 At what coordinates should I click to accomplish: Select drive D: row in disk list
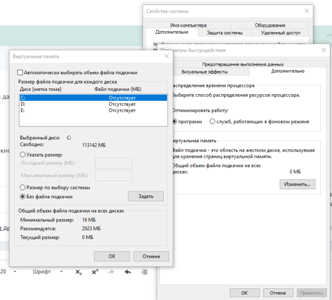[x=93, y=104]
